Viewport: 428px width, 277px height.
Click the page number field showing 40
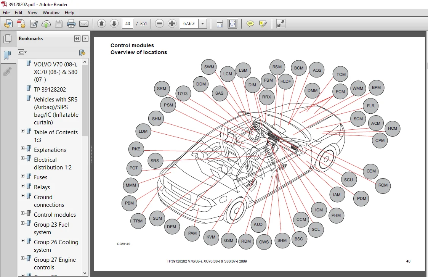pos(127,24)
